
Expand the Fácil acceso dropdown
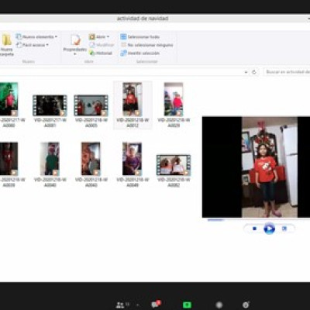click(x=47, y=45)
